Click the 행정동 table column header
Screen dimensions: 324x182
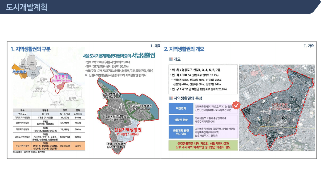(45, 110)
